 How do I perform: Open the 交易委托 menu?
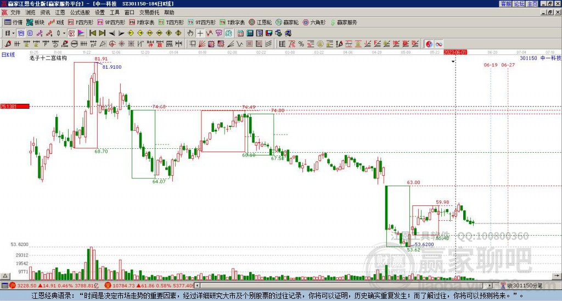[149, 13]
